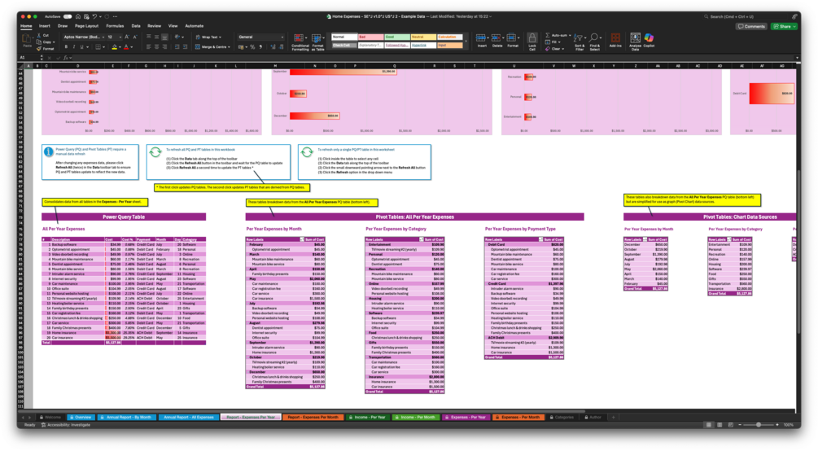Open the Automate ribbon tab
Viewport: 818px width, 451px height.
pos(195,26)
